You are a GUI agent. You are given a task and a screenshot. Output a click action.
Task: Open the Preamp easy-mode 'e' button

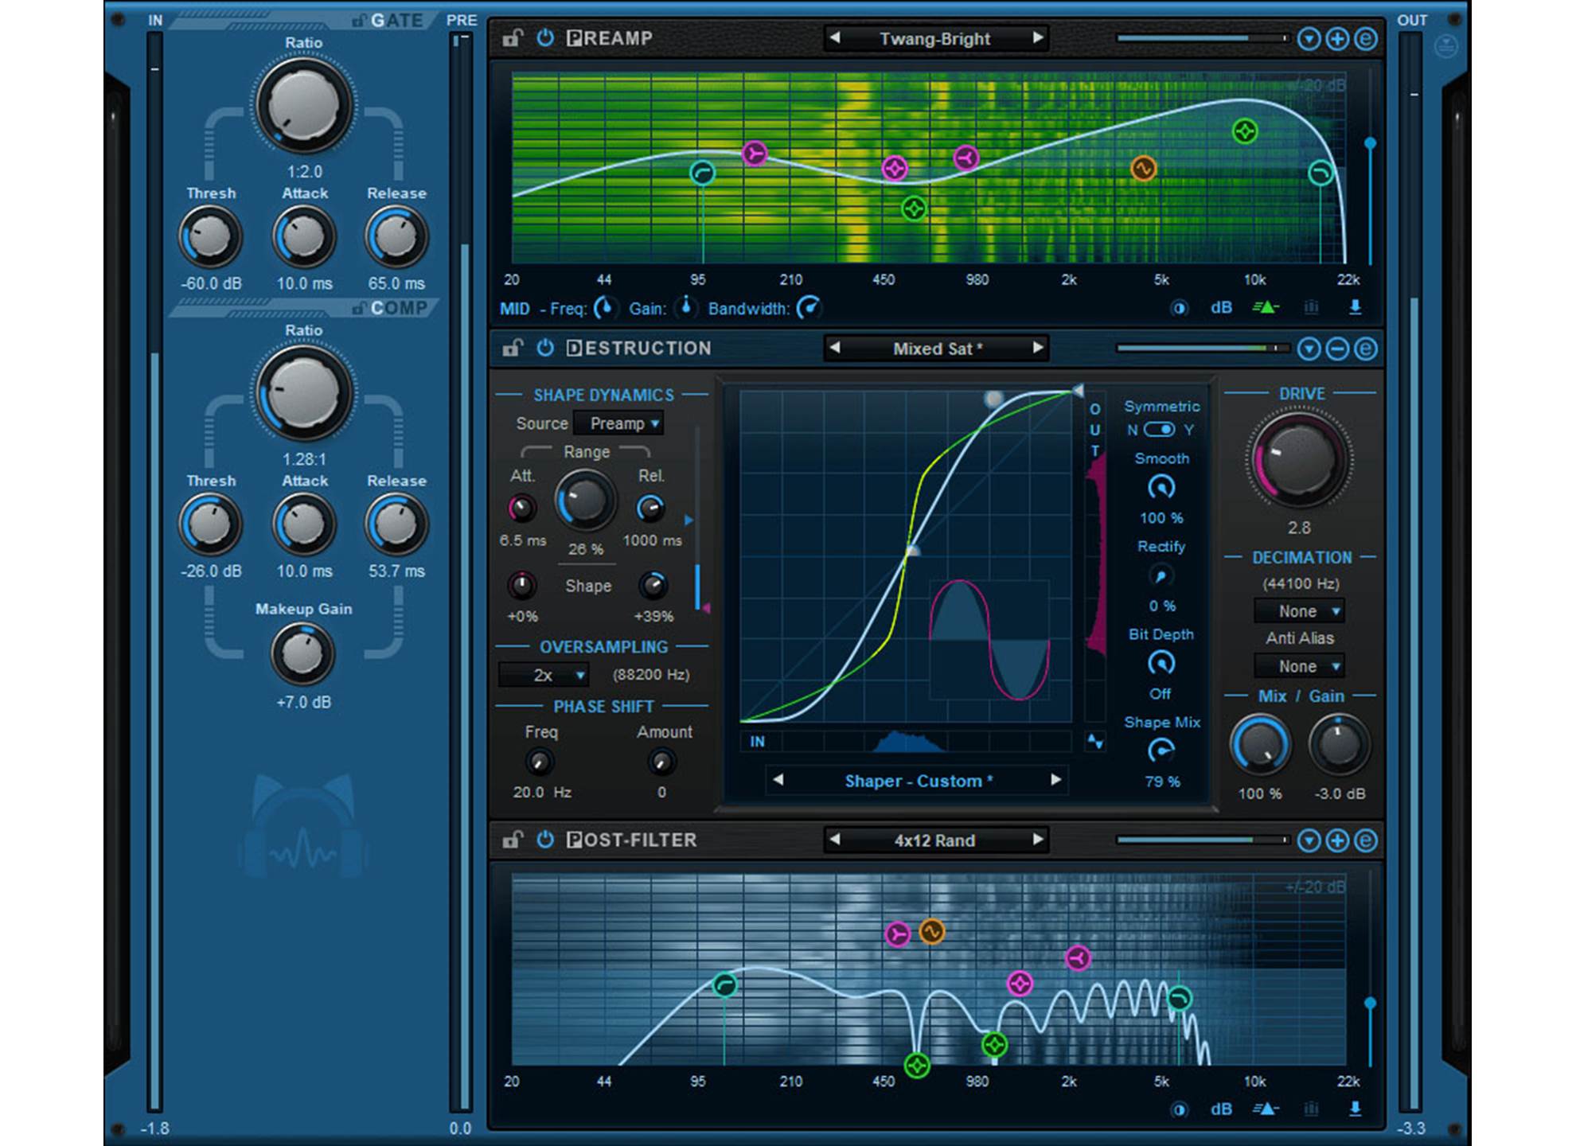1366,38
